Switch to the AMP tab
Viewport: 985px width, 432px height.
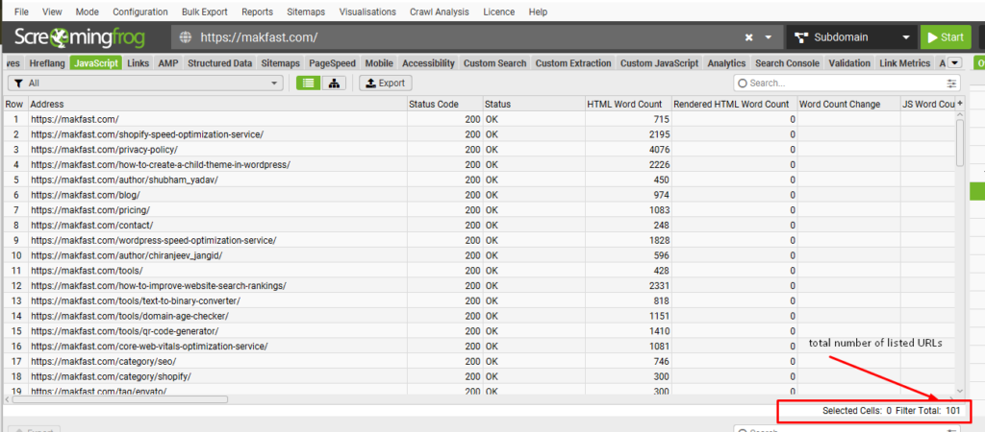coord(168,62)
